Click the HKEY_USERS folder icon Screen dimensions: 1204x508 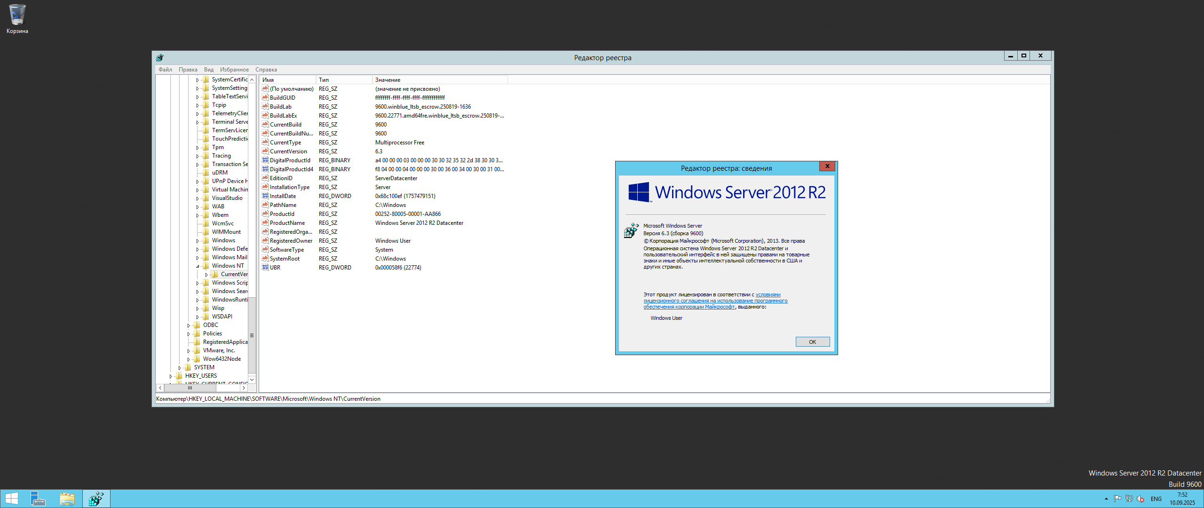coord(179,376)
